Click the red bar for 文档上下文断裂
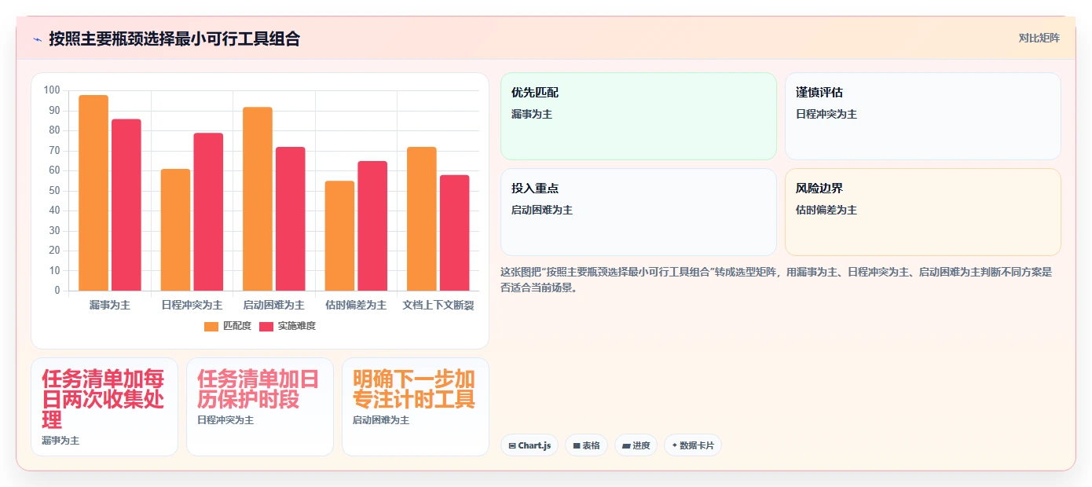This screenshot has height=487, width=1092. tap(455, 233)
